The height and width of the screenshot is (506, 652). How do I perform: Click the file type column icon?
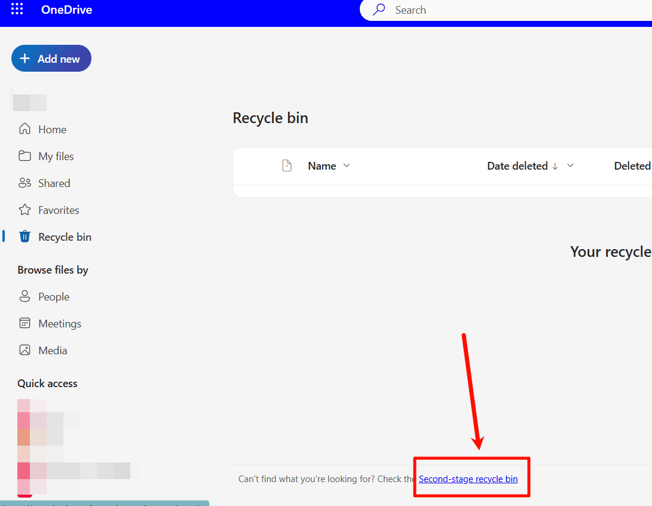click(x=286, y=165)
